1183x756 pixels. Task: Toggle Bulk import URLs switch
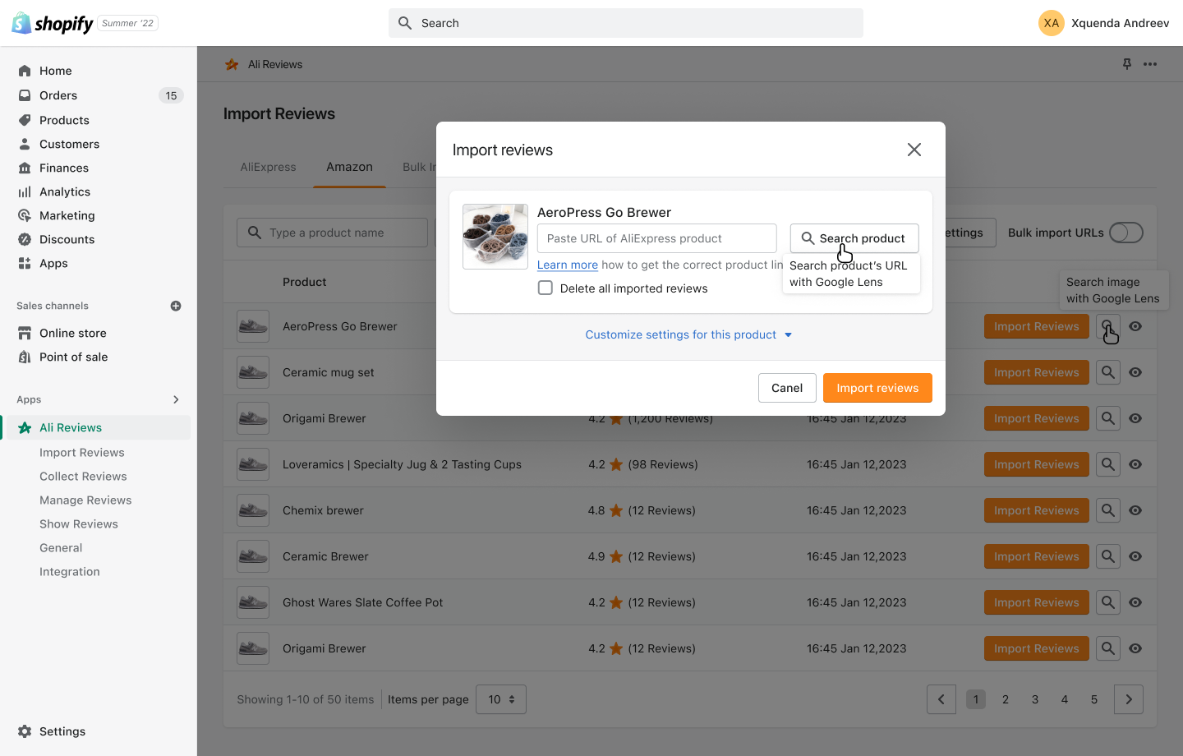[x=1126, y=233]
